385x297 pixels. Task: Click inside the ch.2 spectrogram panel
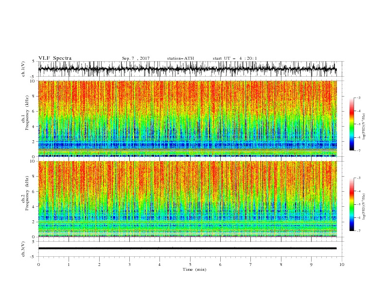click(187, 199)
